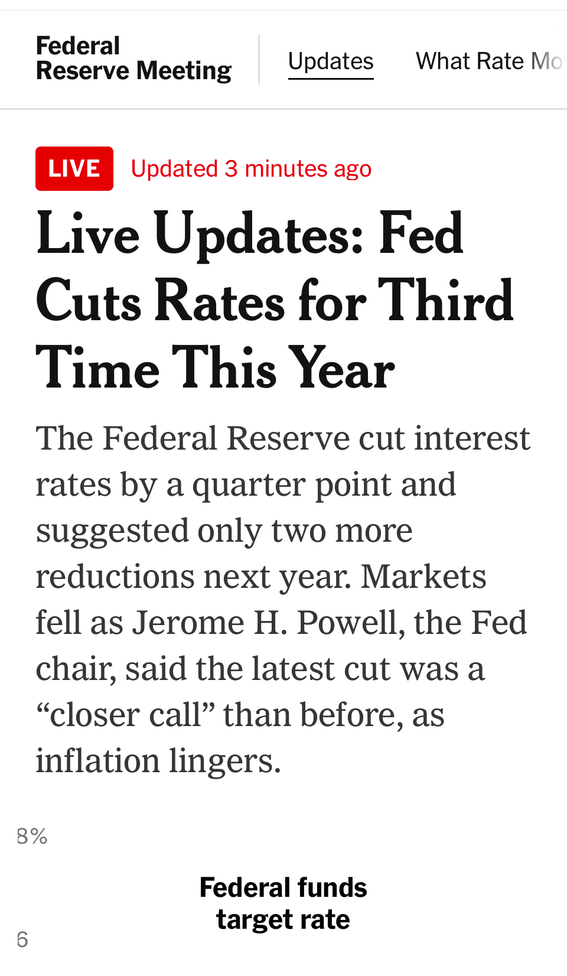Click the summary paragraph about the quarter point cut
Image resolution: width=567 pixels, height=976 pixels.
click(282, 599)
